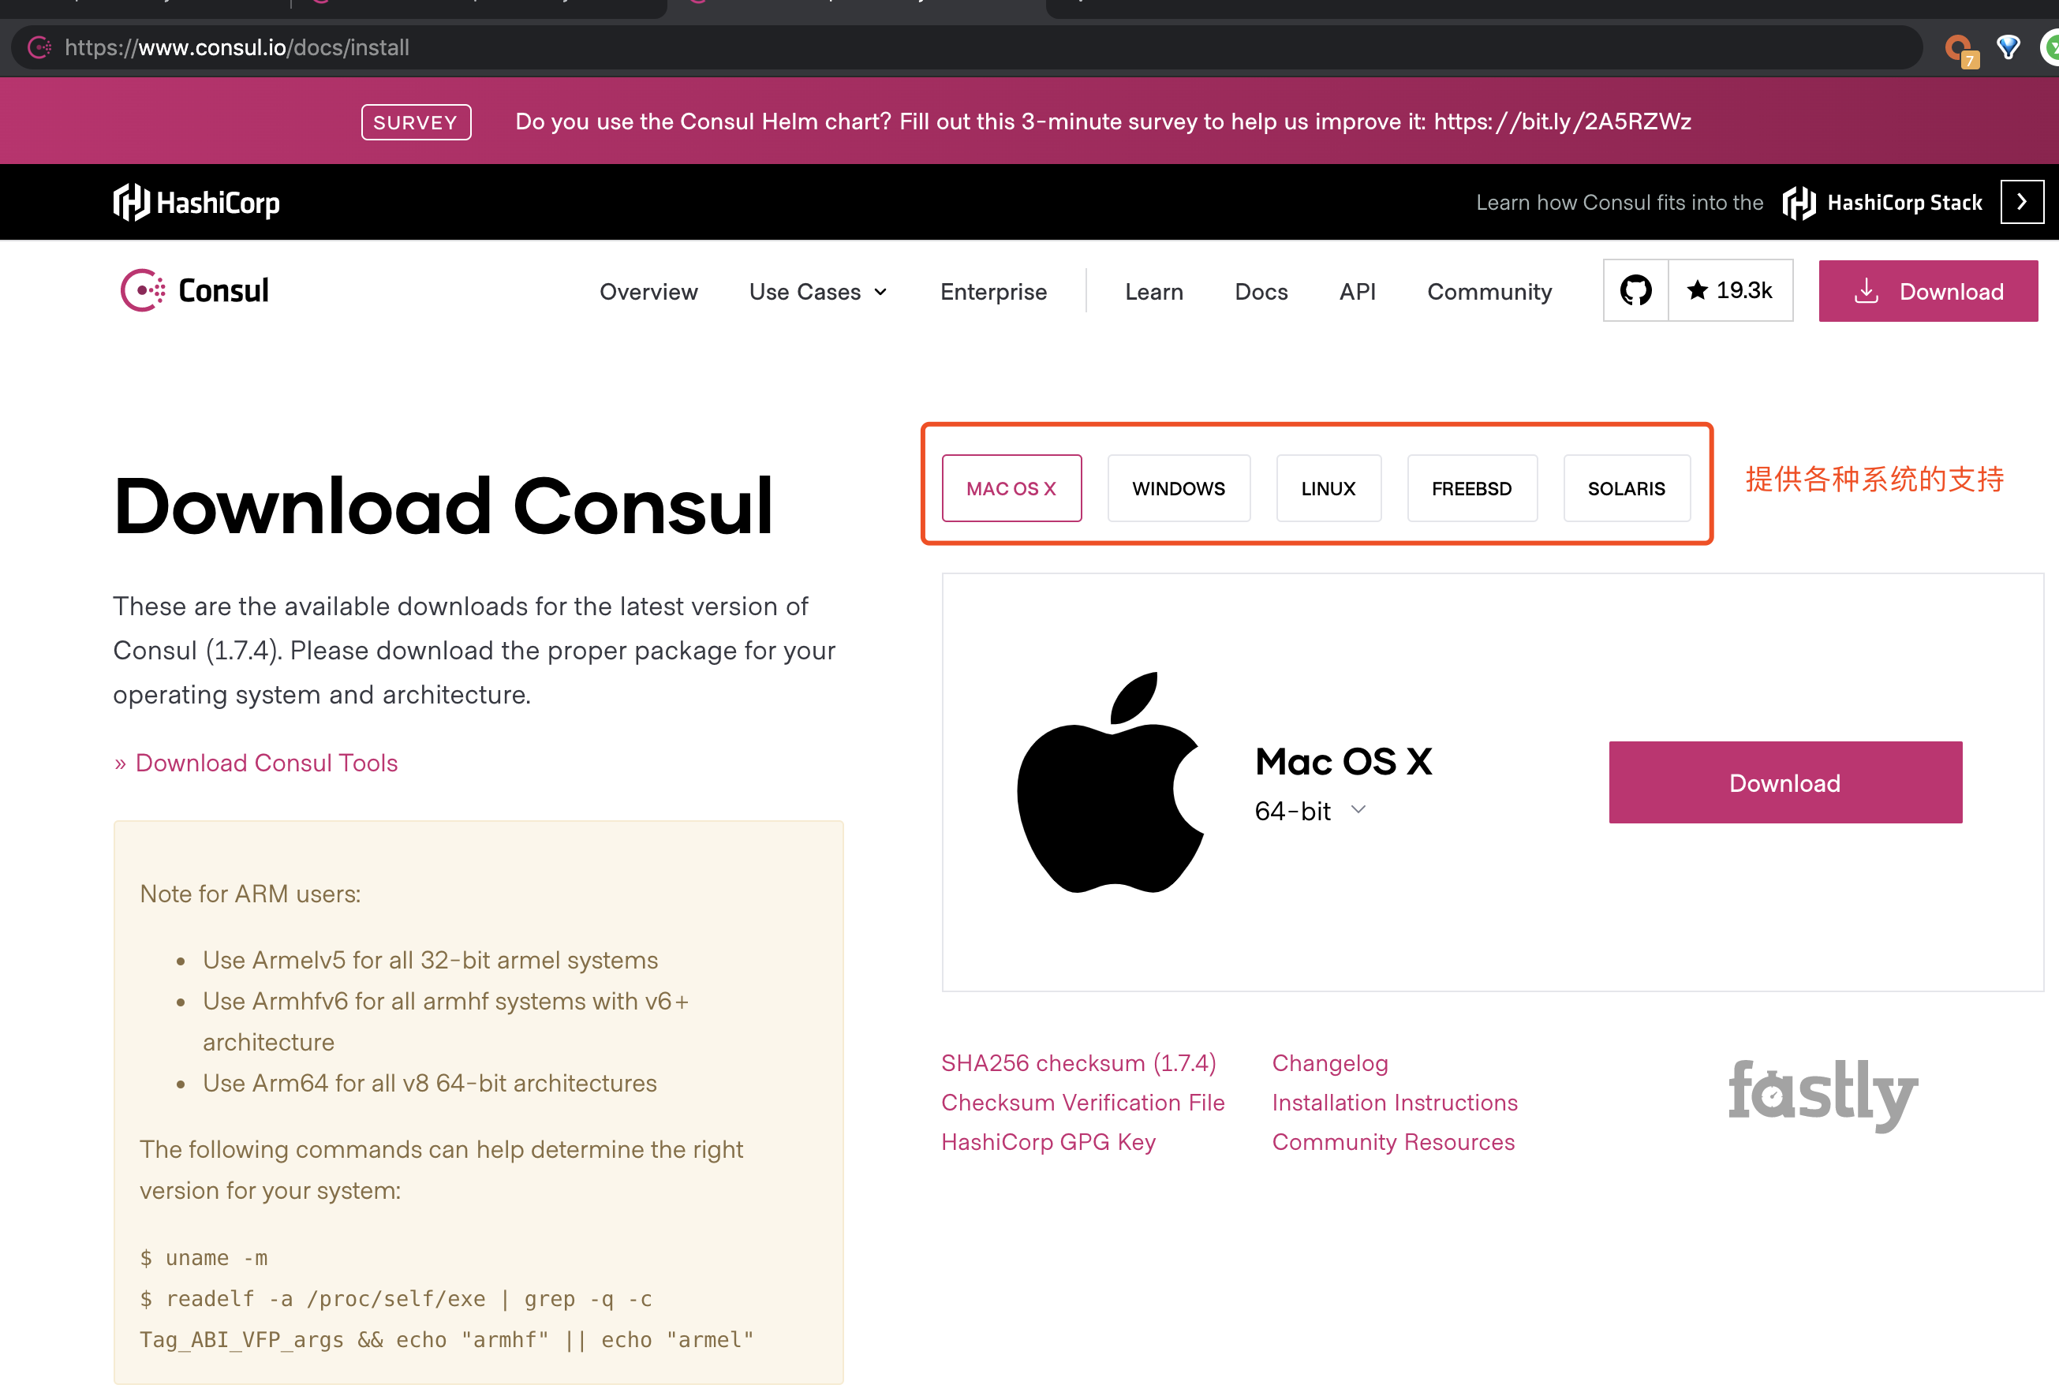The height and width of the screenshot is (1396, 2059).
Task: Click the Download button for Mac OS X
Action: (1784, 782)
